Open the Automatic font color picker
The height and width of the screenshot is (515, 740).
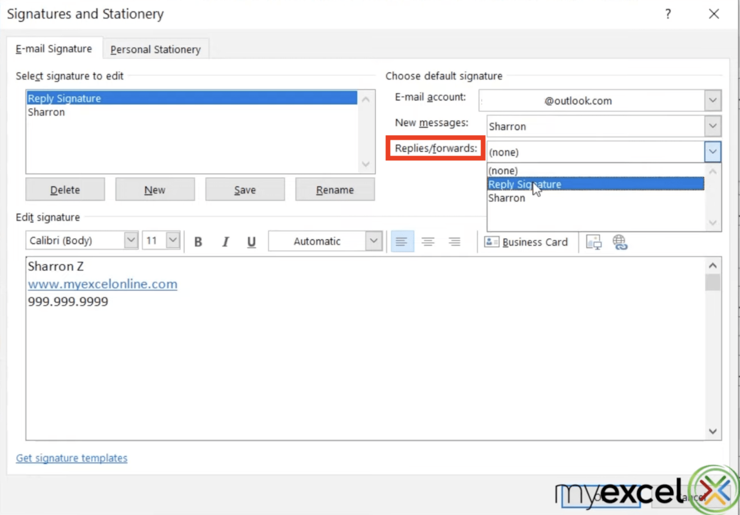click(373, 241)
